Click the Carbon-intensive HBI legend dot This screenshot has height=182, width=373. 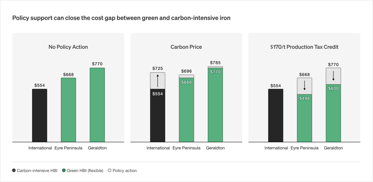click(14, 170)
